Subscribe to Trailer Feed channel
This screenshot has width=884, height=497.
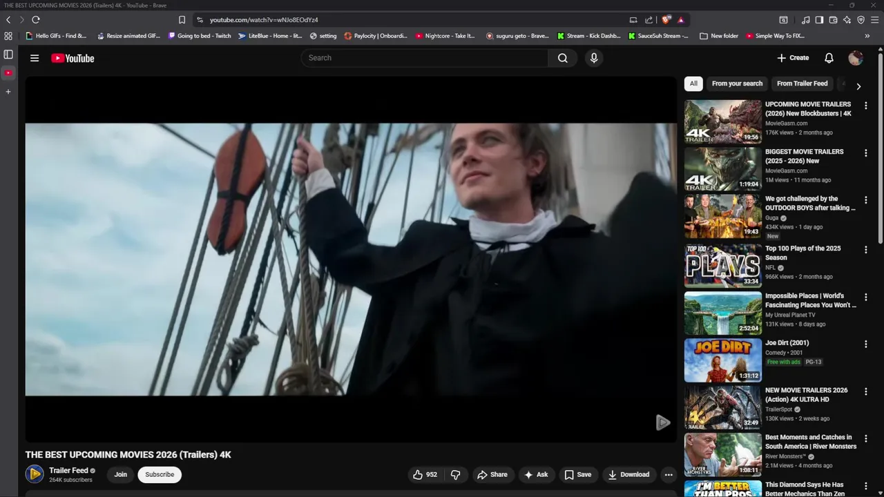pos(160,474)
